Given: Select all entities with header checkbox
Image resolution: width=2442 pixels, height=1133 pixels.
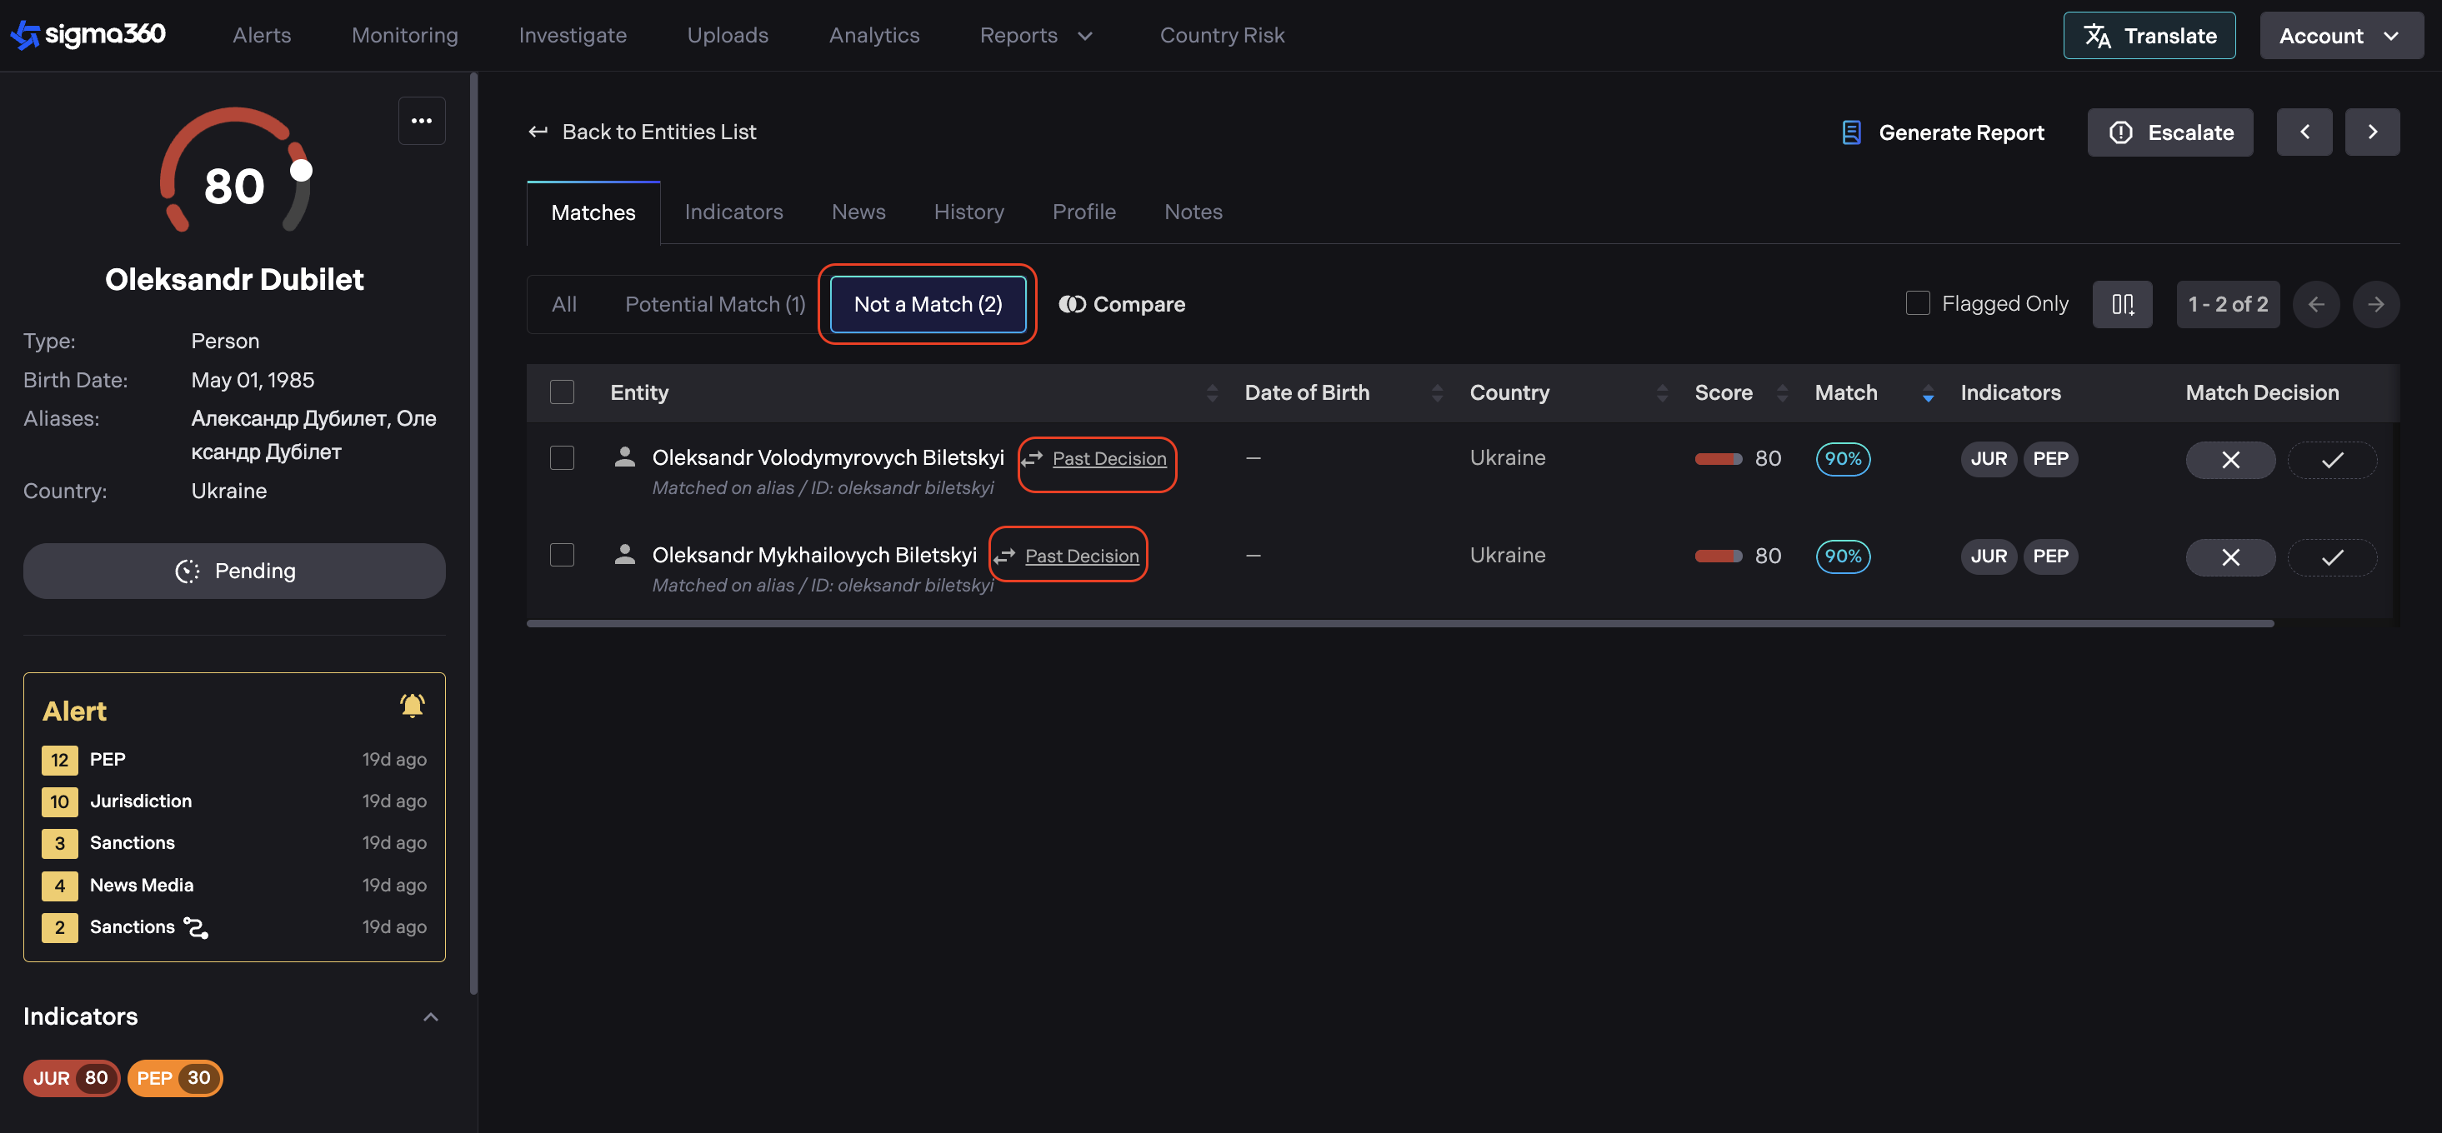Looking at the screenshot, I should click(562, 392).
